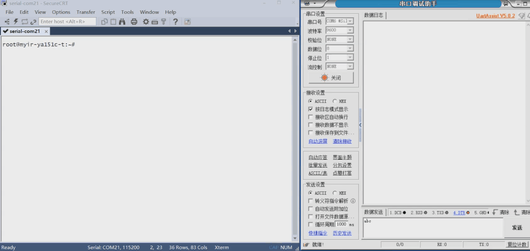This screenshot has width=530, height=251.
Task: Select ASCII radio in 接收设置
Action: point(310,101)
